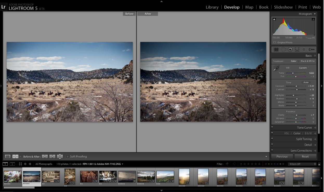Switch to main window display 1
This screenshot has height=192, width=324.
5,164
